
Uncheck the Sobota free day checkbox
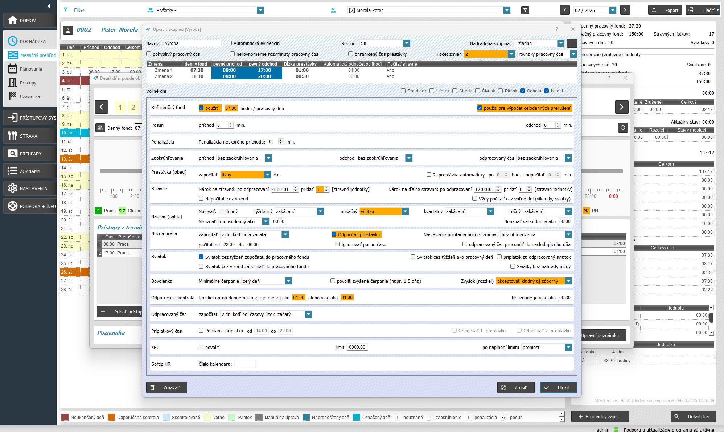click(522, 91)
